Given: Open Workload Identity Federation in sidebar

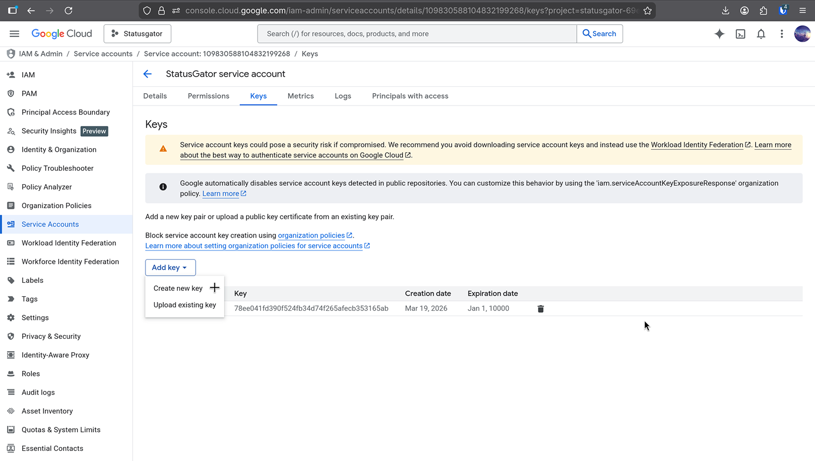Looking at the screenshot, I should (66, 243).
